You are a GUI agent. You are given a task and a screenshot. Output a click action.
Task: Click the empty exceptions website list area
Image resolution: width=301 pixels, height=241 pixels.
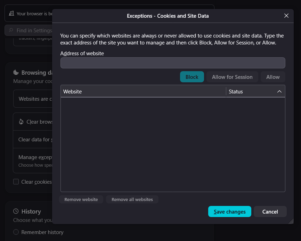pyautogui.click(x=173, y=144)
